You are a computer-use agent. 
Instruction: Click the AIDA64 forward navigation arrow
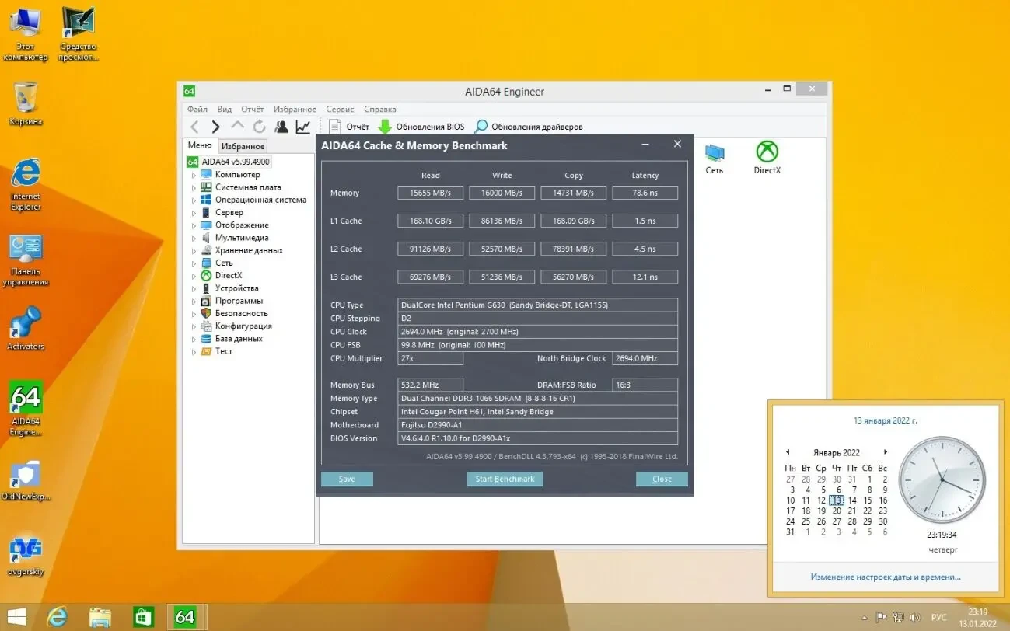[x=215, y=127]
